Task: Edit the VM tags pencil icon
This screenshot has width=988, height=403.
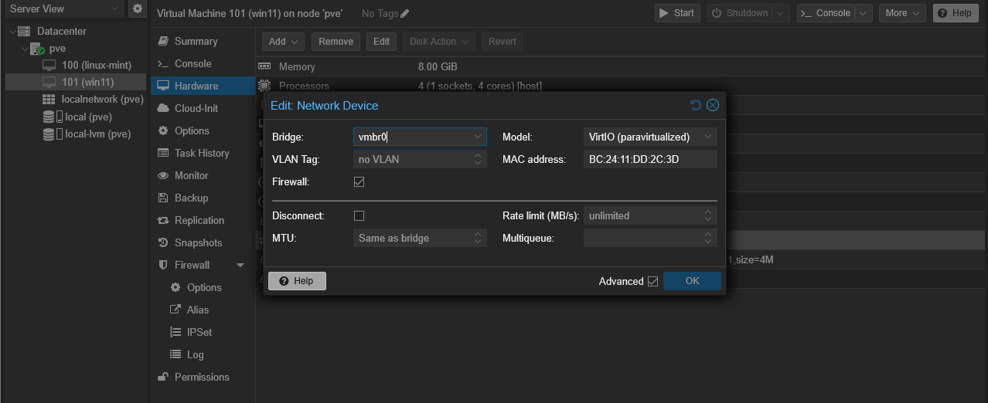Action: [x=405, y=13]
